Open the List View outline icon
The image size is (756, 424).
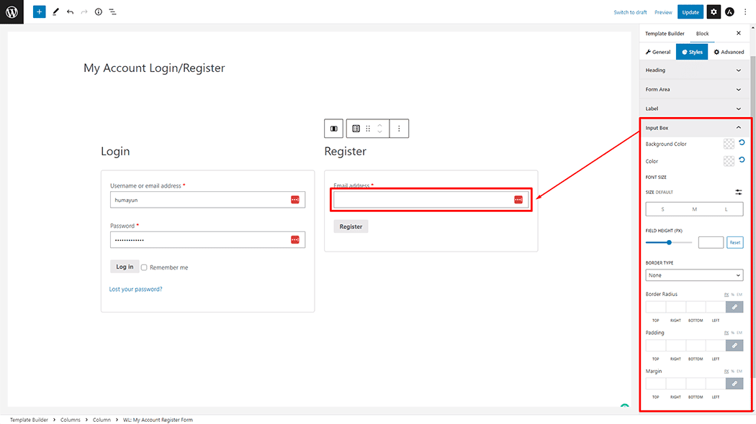112,11
